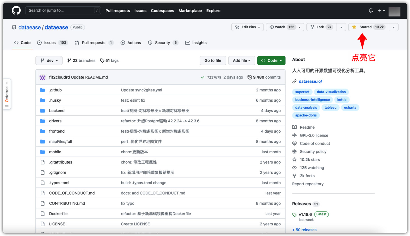Toggle the Starred button
410x236 pixels.
368,27
